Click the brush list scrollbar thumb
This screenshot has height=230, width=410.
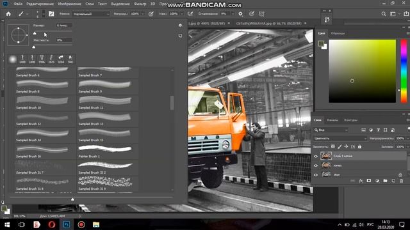point(172,103)
